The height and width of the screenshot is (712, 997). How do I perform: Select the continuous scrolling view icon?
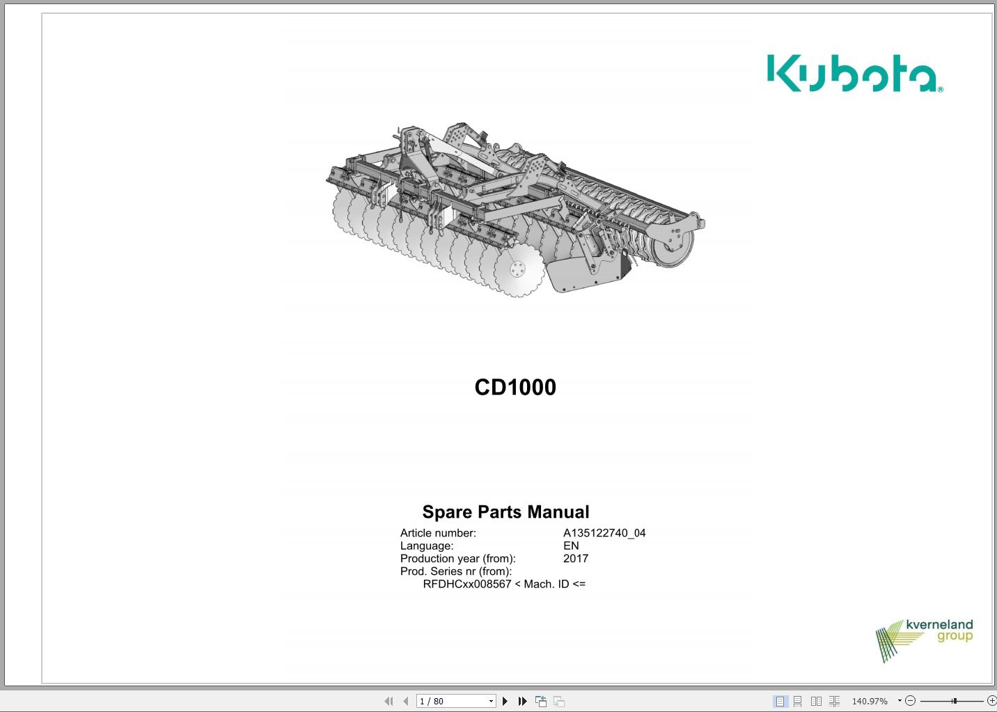(797, 701)
